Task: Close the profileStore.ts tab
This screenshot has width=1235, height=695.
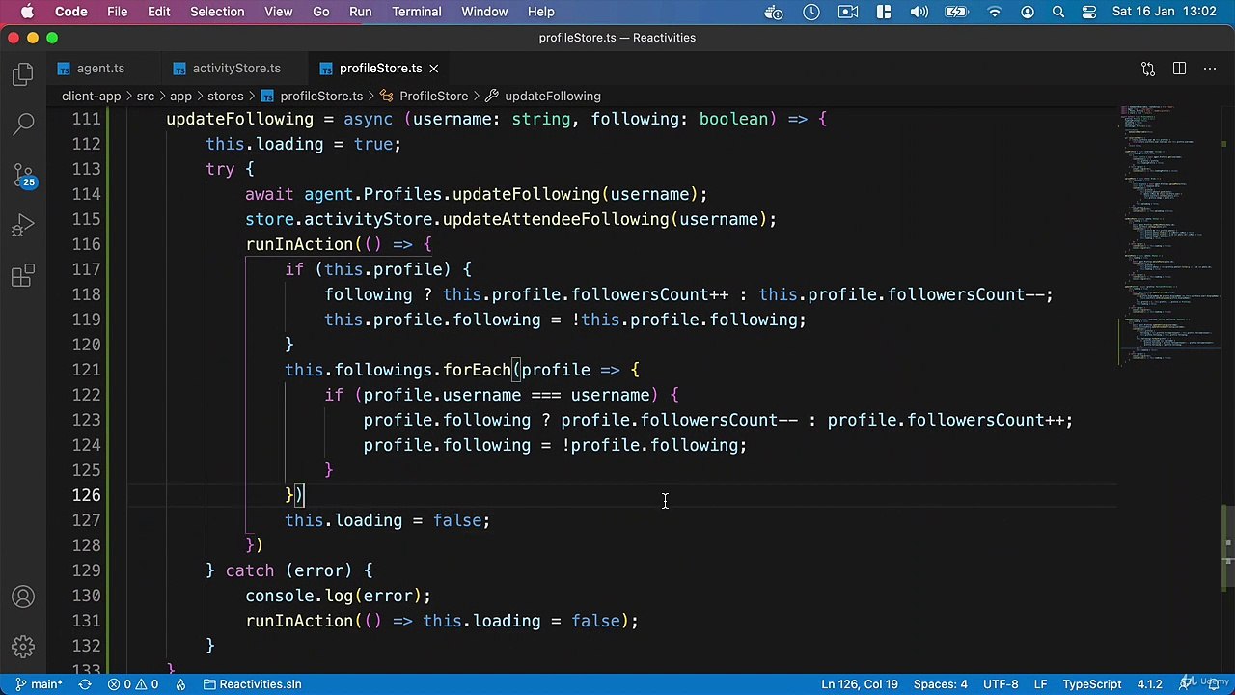Action: (x=433, y=69)
